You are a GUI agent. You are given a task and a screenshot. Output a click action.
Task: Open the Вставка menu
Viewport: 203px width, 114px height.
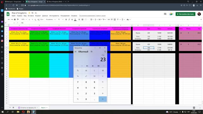coord(31,16)
